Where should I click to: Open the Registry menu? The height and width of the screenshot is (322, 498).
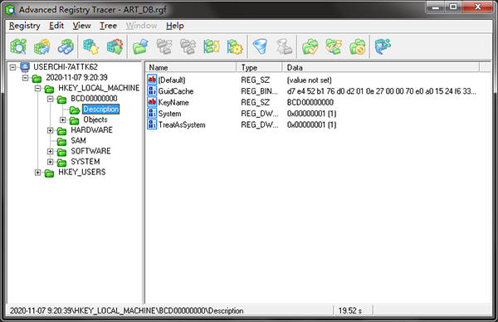[x=24, y=26]
